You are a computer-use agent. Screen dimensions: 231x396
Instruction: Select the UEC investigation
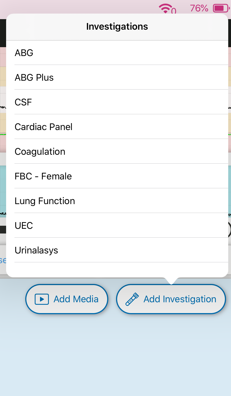24,225
